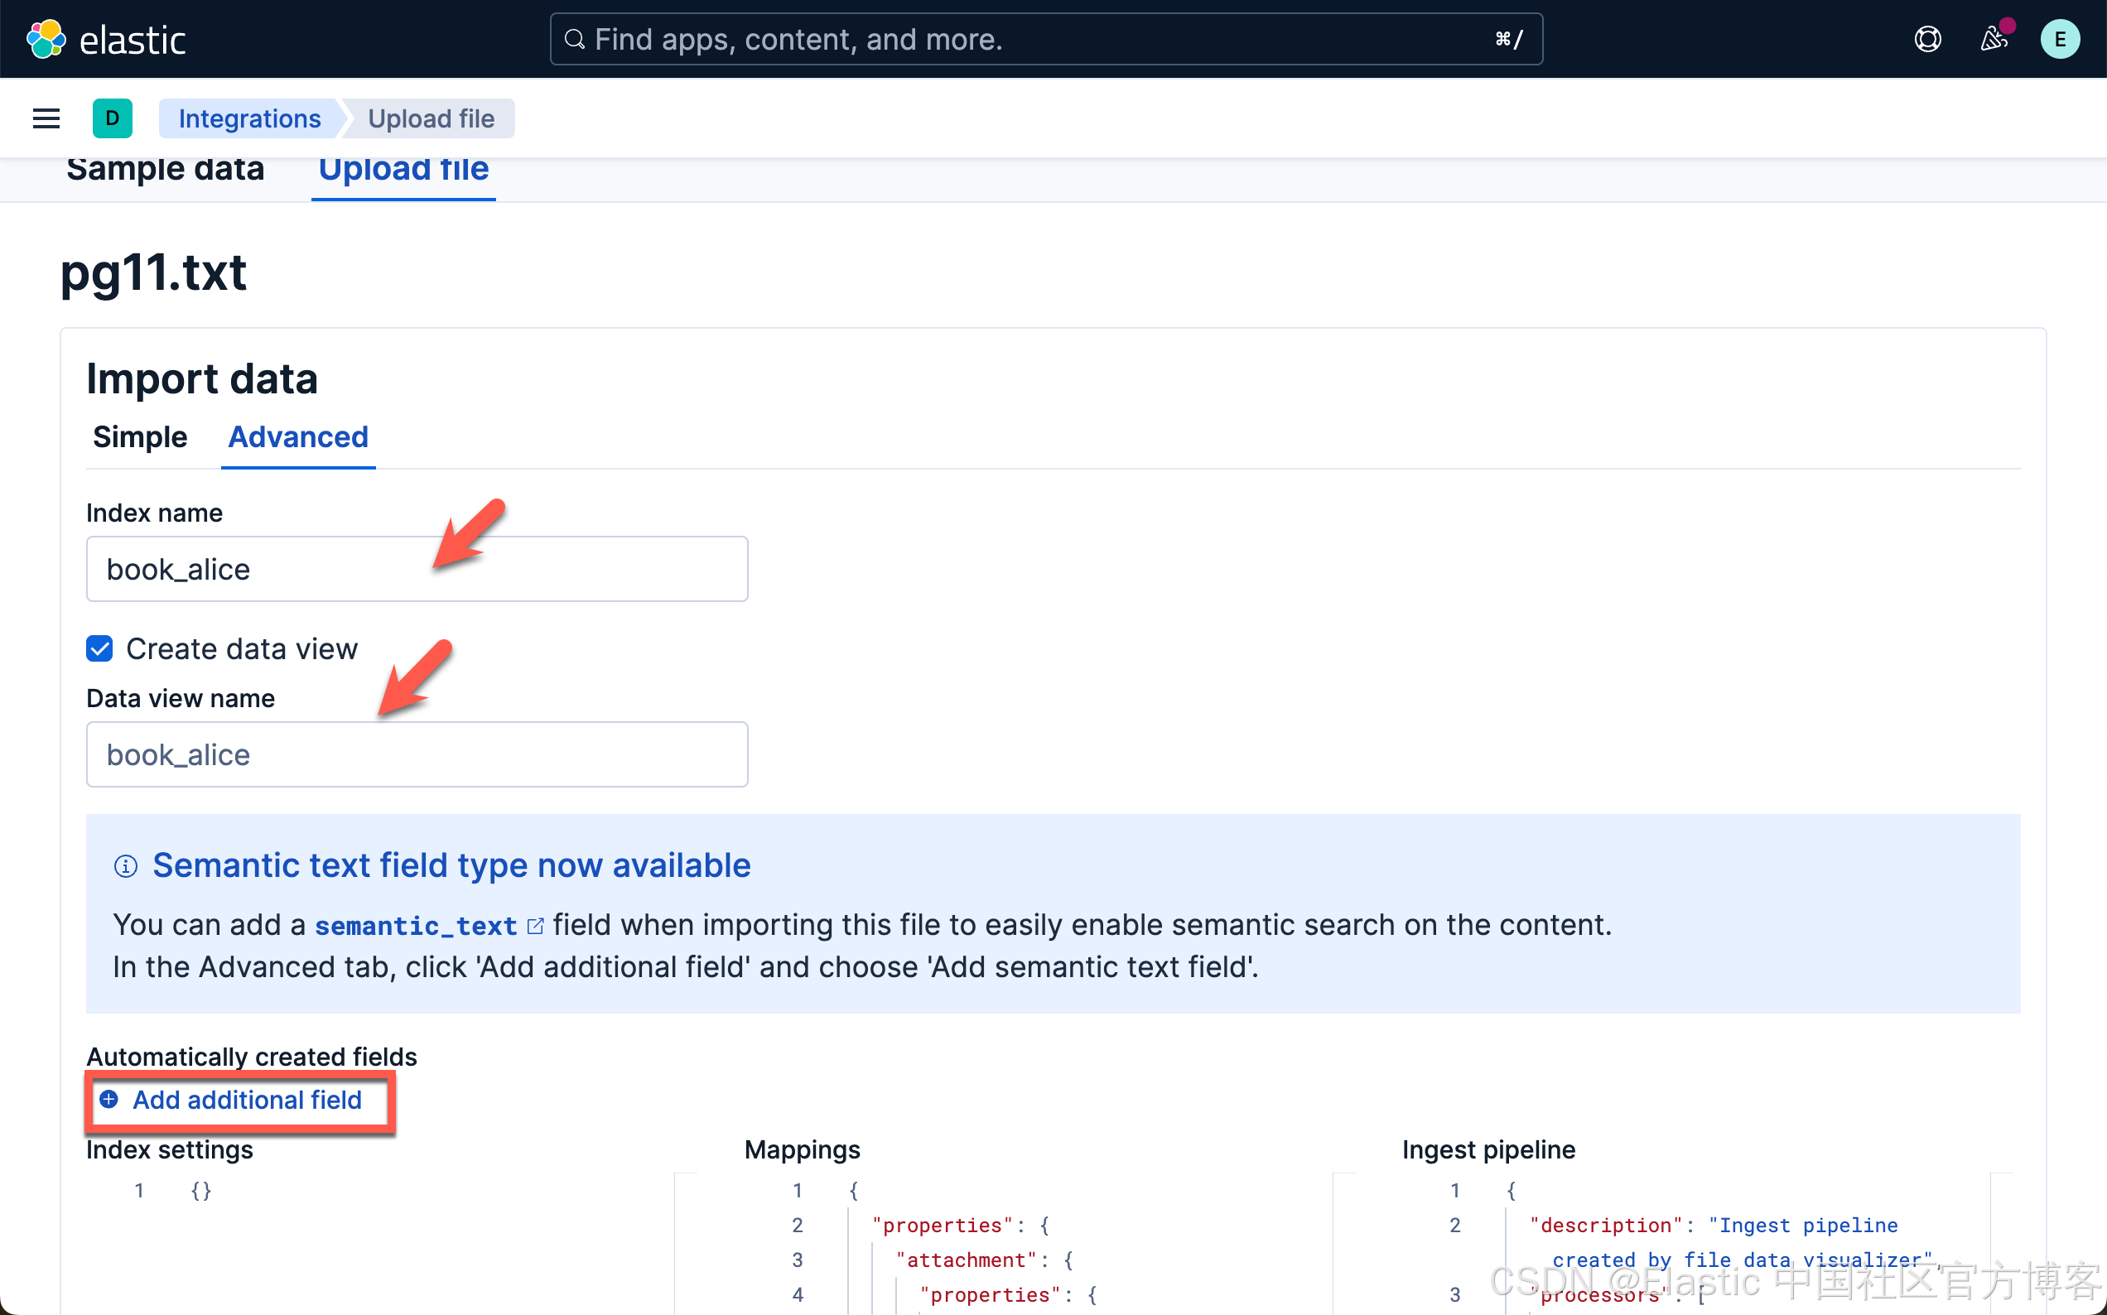This screenshot has width=2107, height=1315.
Task: Click the plus icon beside Add additional field
Action: (109, 1100)
